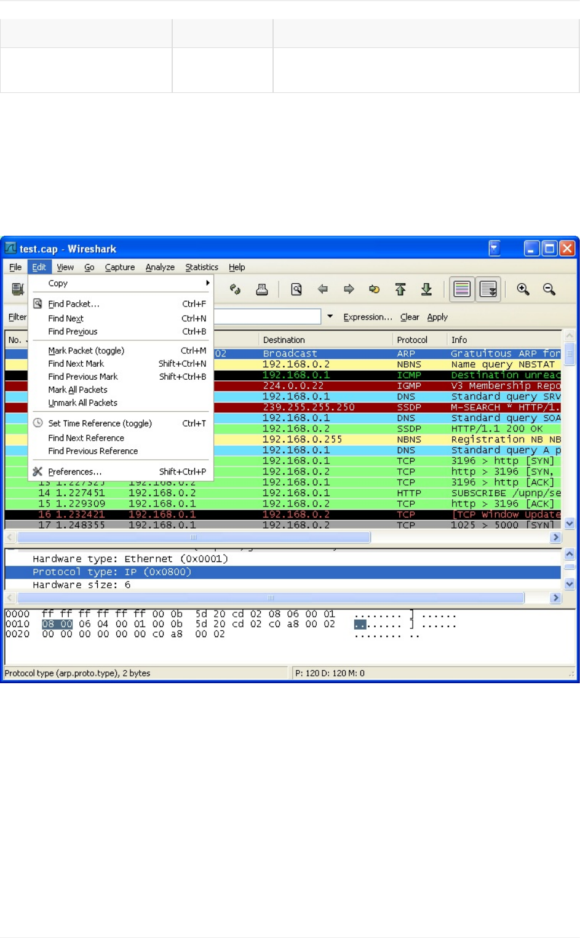
Task: Expand the Copy submenu
Action: [121, 283]
